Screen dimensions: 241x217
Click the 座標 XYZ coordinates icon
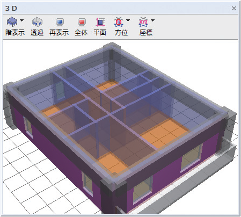143,22
